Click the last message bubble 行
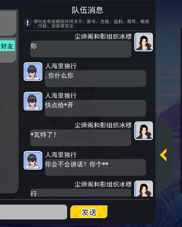The height and width of the screenshot is (227, 182). coord(81,193)
